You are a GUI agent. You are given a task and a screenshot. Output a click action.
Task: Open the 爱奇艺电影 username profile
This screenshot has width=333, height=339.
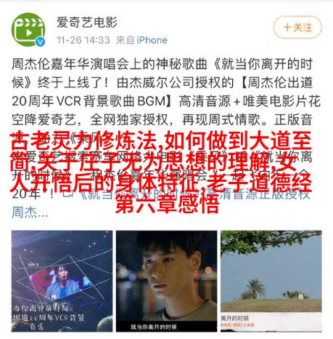click(87, 23)
